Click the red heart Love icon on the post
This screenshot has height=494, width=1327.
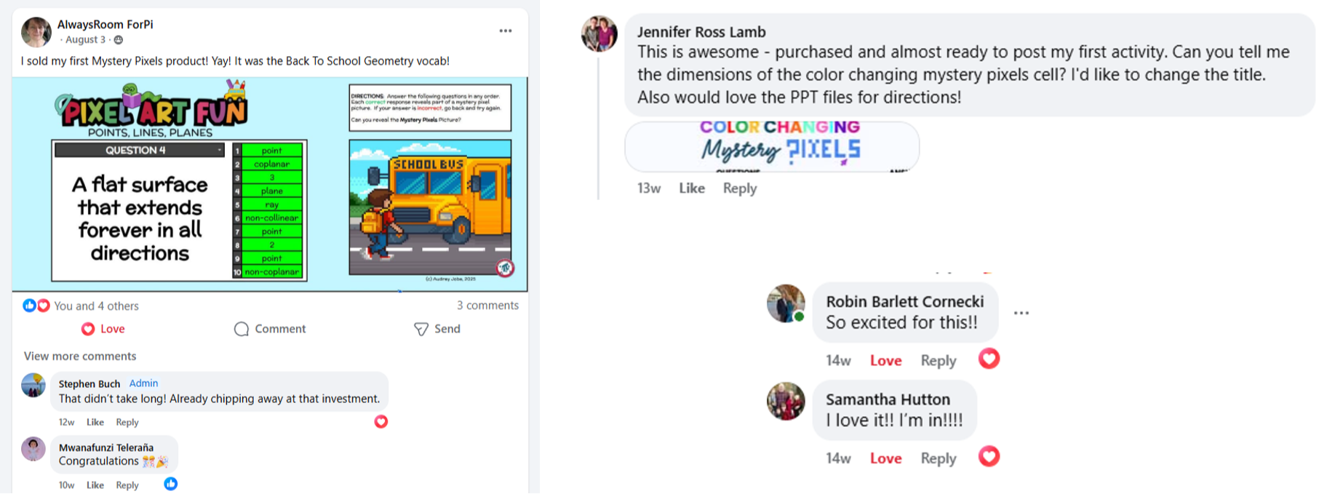point(88,329)
